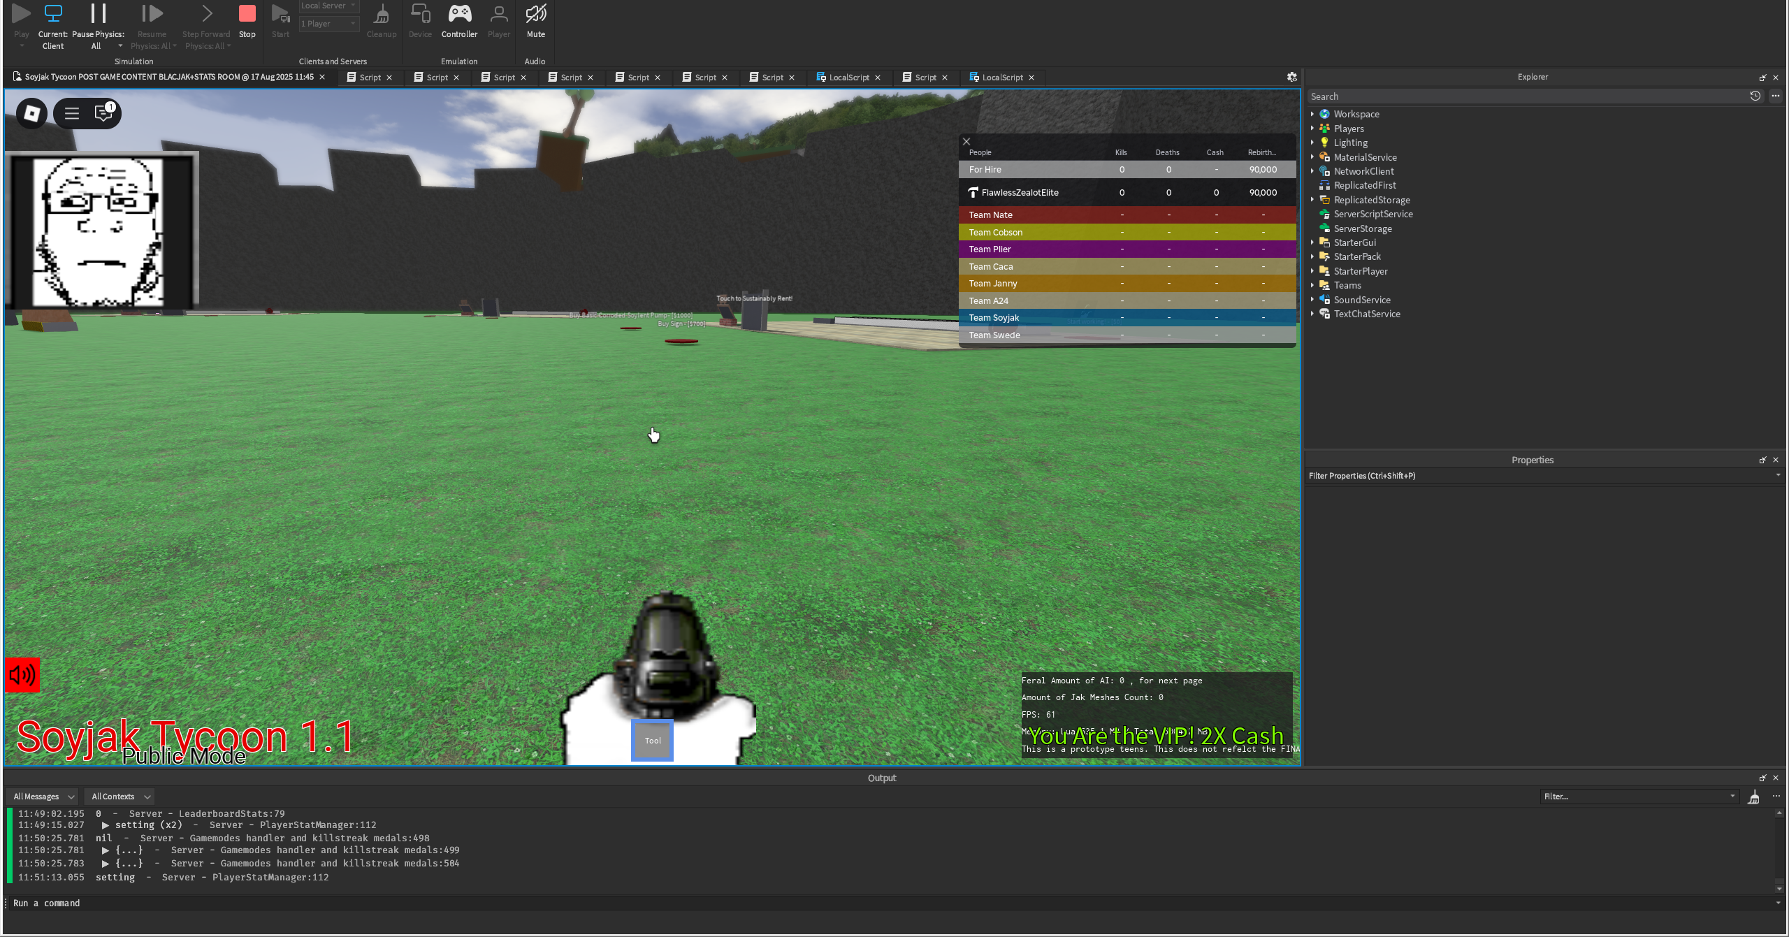Expand the Workspace tree node

[x=1312, y=114]
